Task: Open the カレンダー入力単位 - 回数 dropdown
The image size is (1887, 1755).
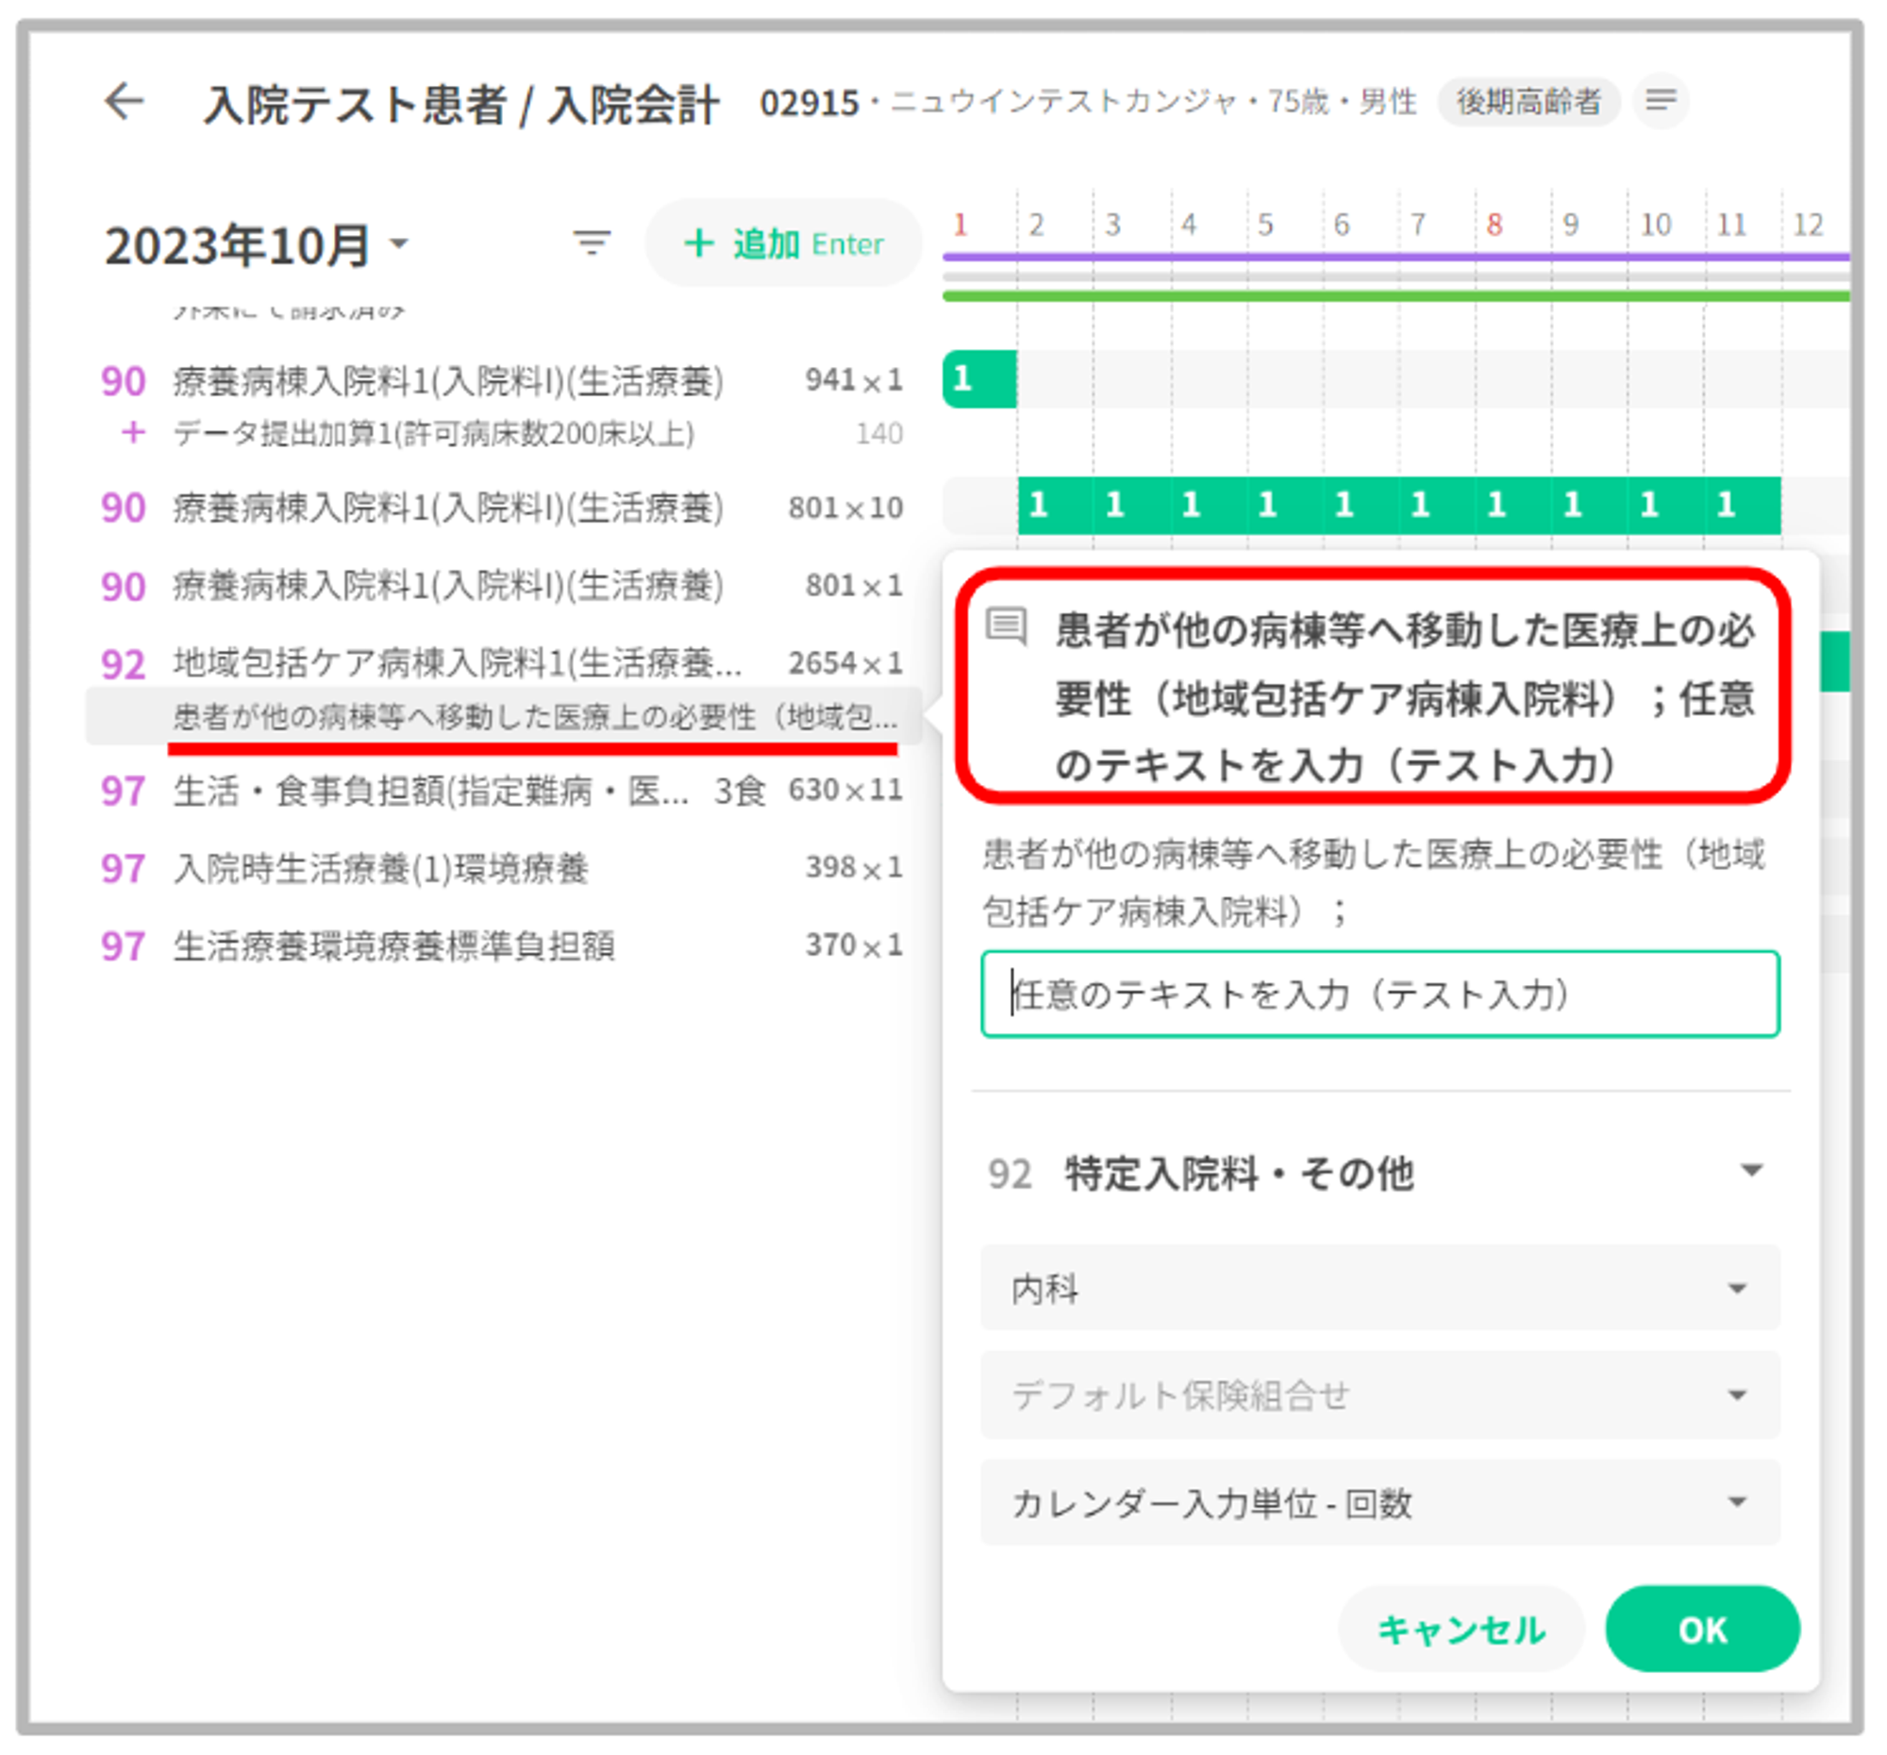Action: click(x=1379, y=1502)
